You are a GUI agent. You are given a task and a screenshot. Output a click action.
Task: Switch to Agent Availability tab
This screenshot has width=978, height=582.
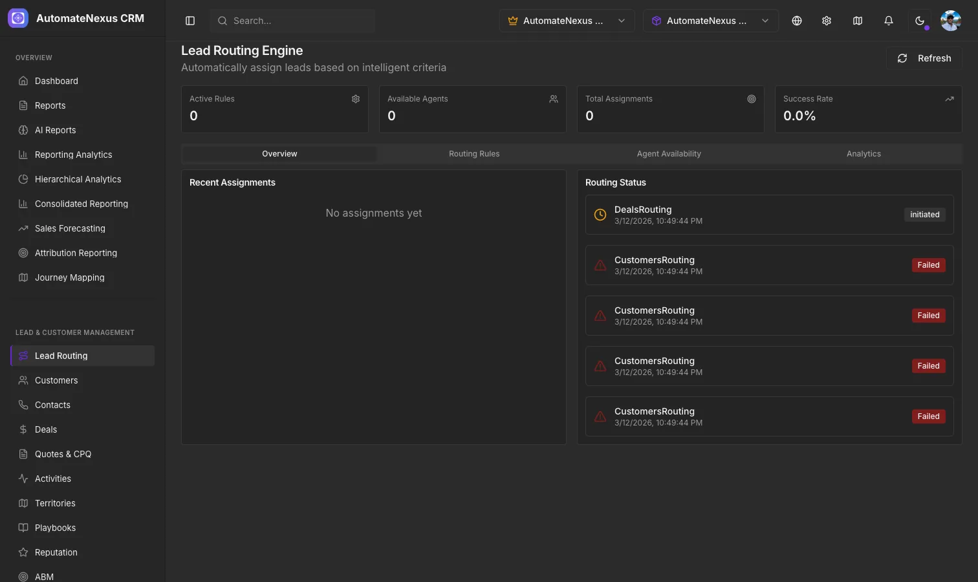point(669,154)
